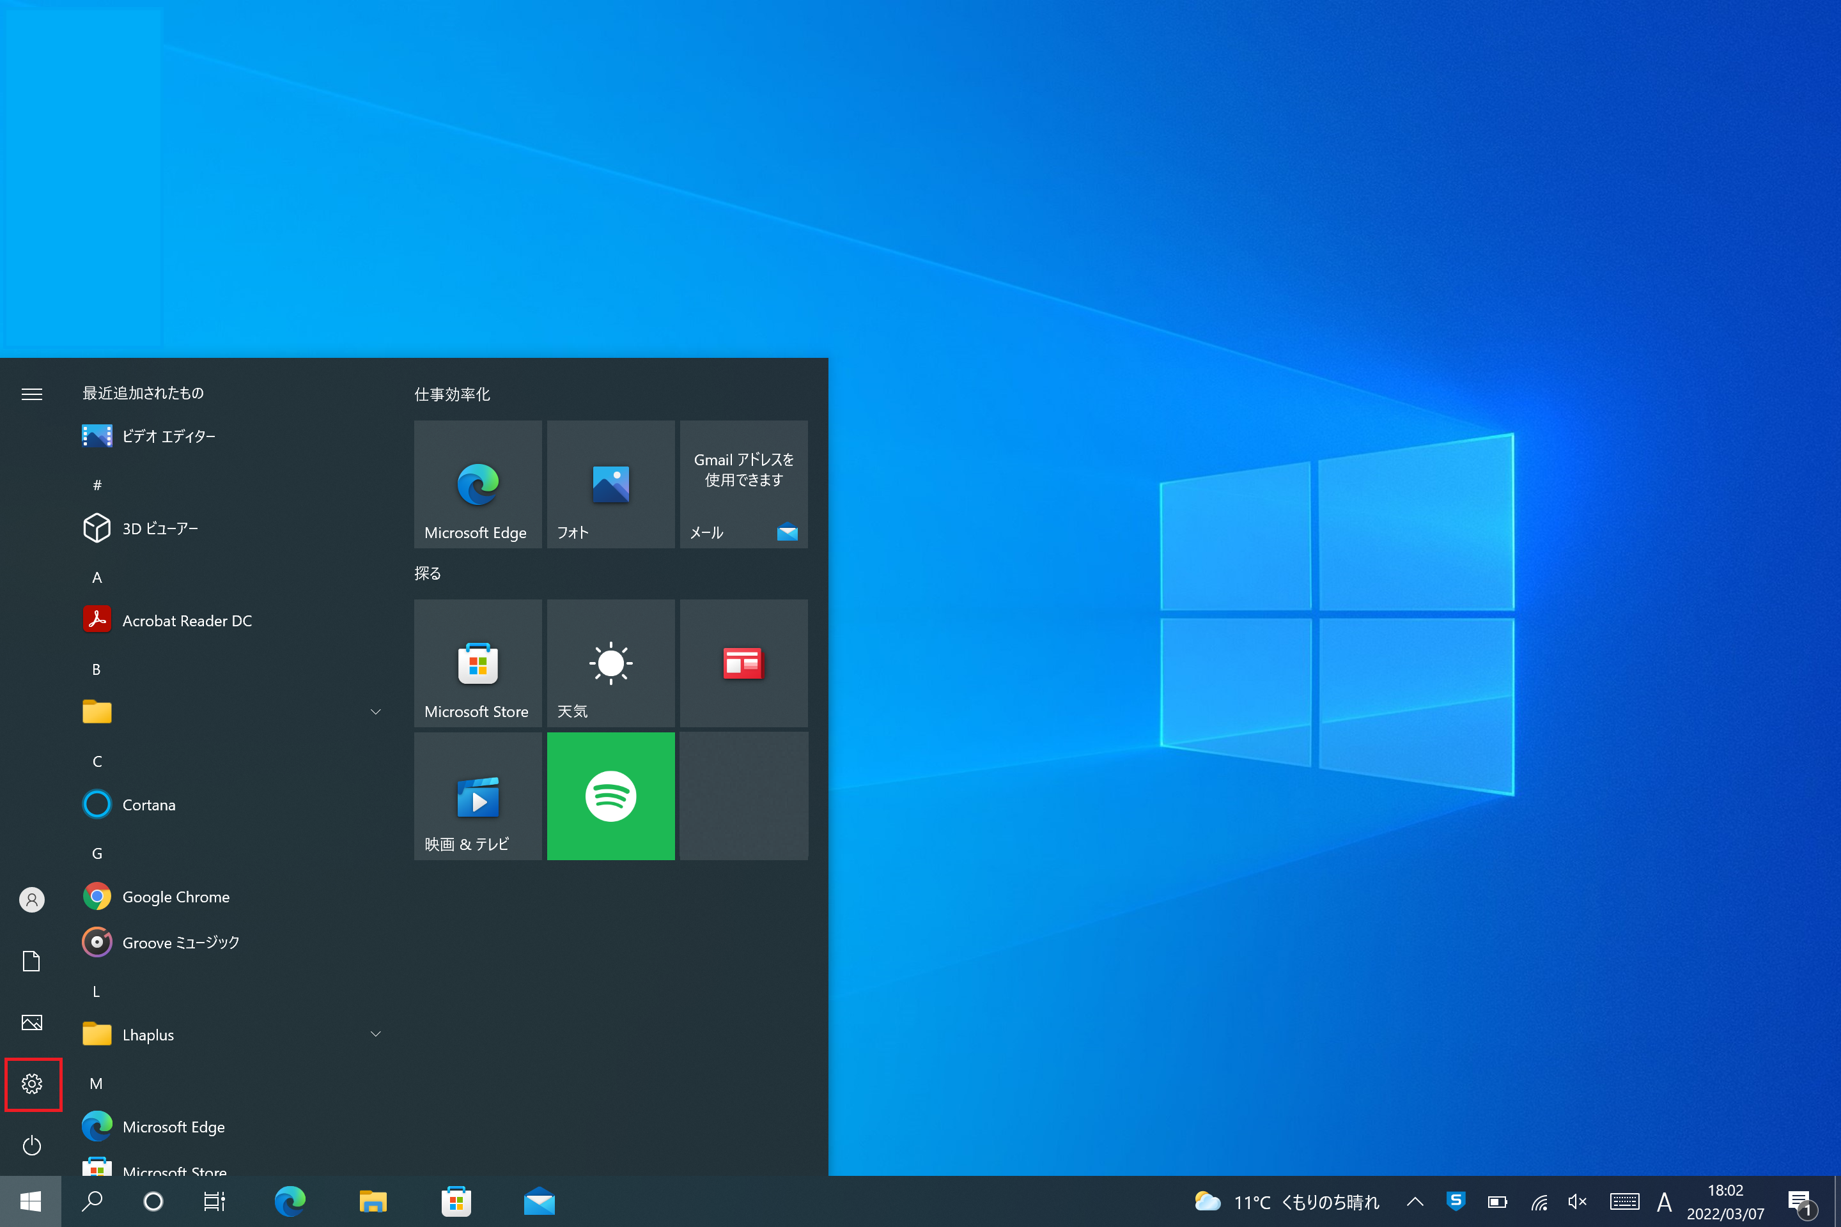Open Settings gear in Start sidebar
This screenshot has height=1227, width=1841.
pos(32,1084)
